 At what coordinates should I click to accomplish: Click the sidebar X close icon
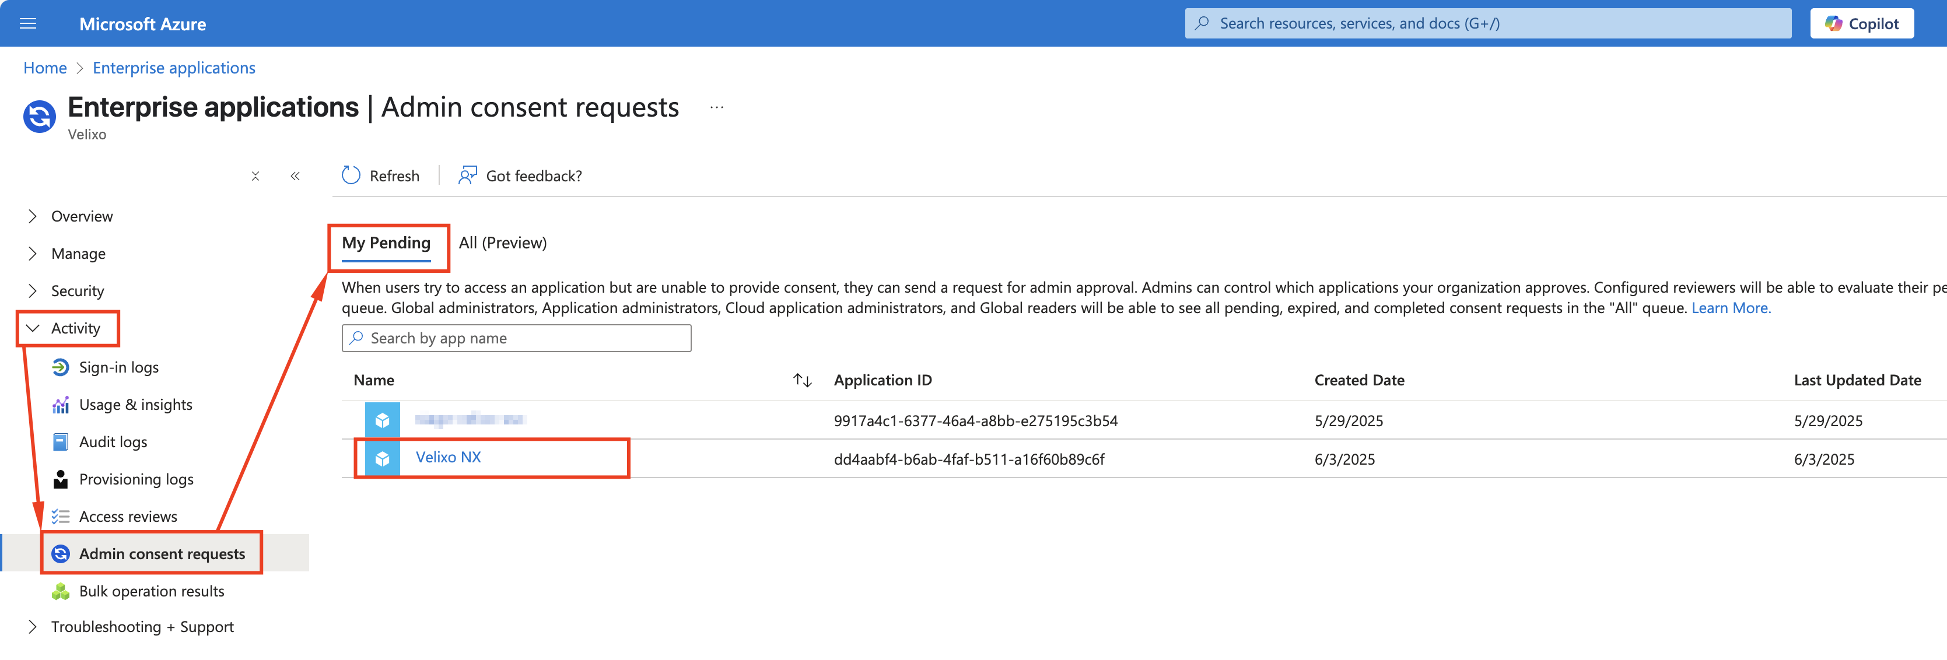click(x=255, y=176)
